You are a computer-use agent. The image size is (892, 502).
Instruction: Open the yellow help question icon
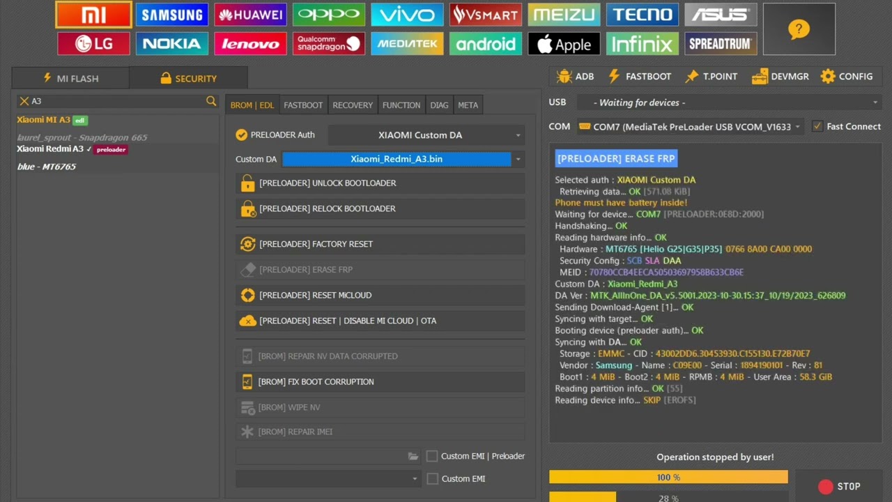coord(799,29)
